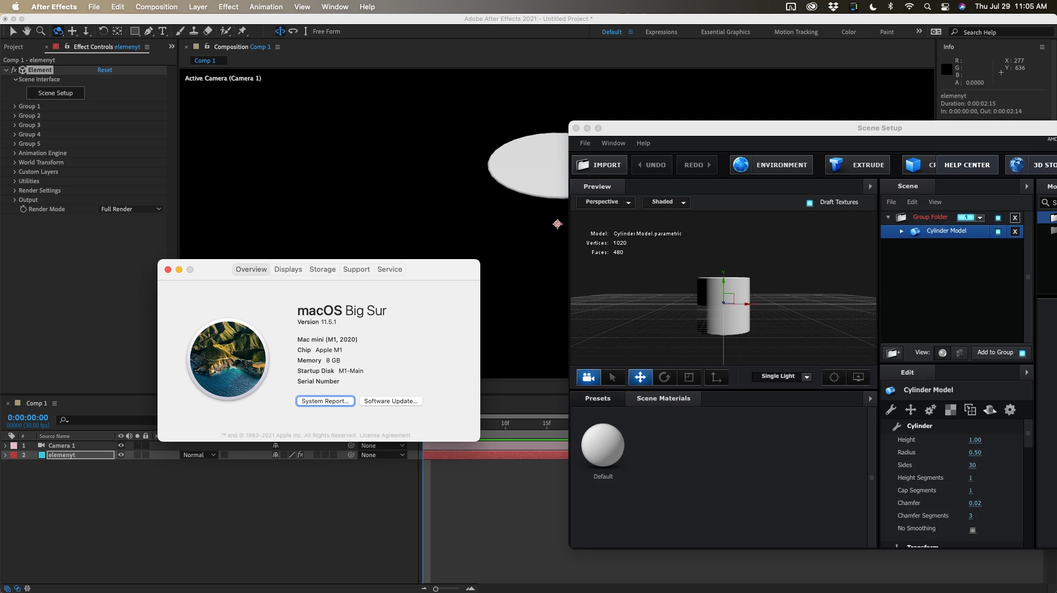Click the EXTRUDE button

(858, 164)
